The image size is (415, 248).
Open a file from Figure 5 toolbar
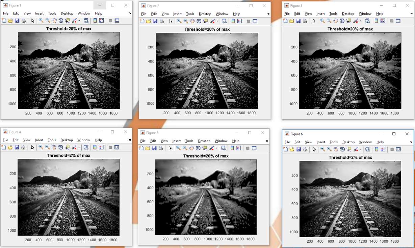148,148
